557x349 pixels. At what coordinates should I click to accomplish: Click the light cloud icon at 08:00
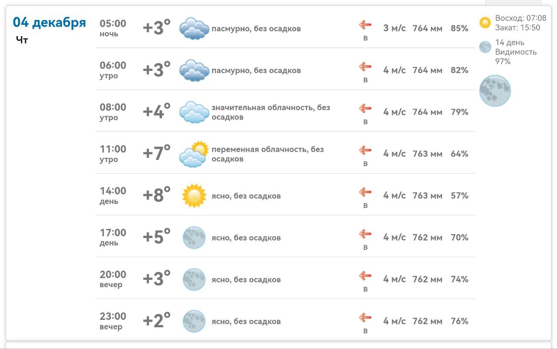(x=194, y=112)
